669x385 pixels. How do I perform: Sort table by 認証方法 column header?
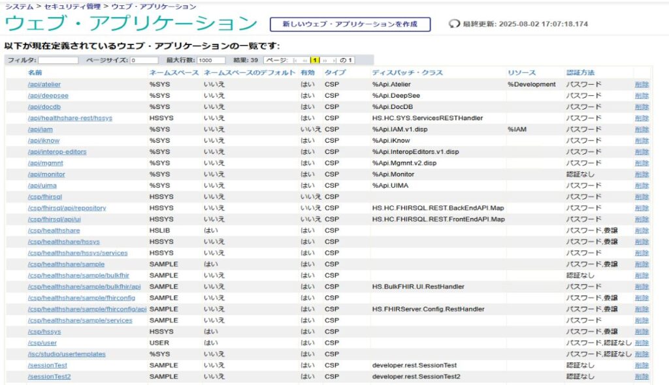[580, 72]
